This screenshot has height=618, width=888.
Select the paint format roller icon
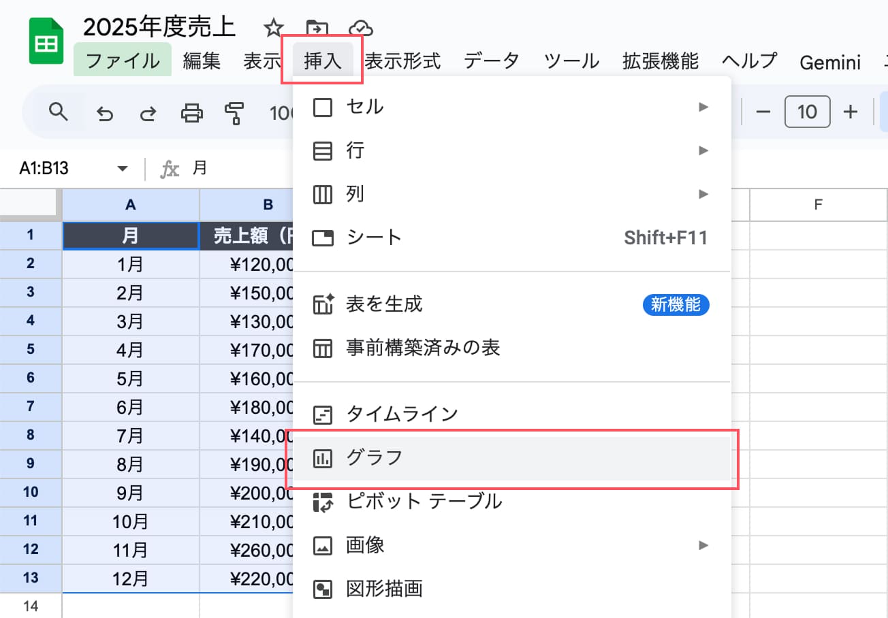pos(234,112)
